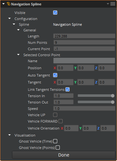Screen dimensions: 117x161
Task: Enable the Vehicle UP checkbox
Action: pos(55,115)
